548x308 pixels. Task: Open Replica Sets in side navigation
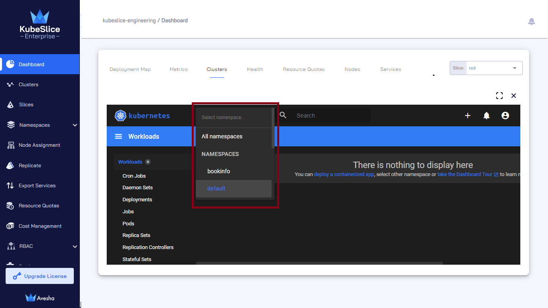click(x=136, y=235)
